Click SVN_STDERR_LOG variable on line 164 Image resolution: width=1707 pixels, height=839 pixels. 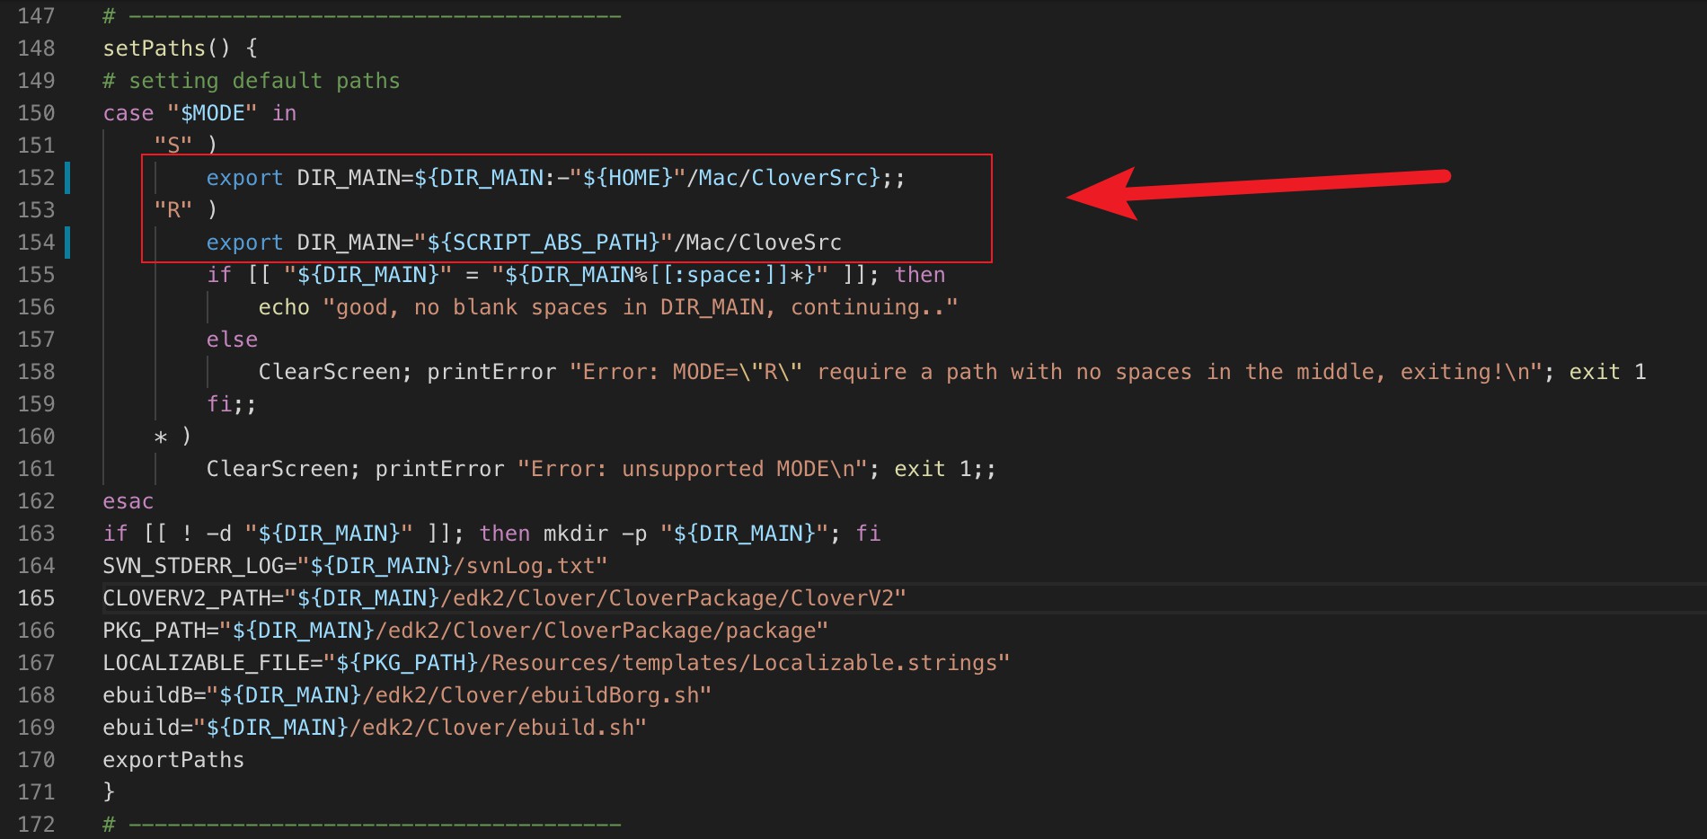[x=193, y=566]
